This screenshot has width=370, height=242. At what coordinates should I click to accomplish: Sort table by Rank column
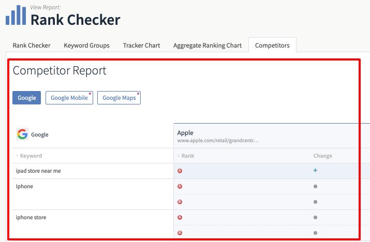tap(186, 156)
